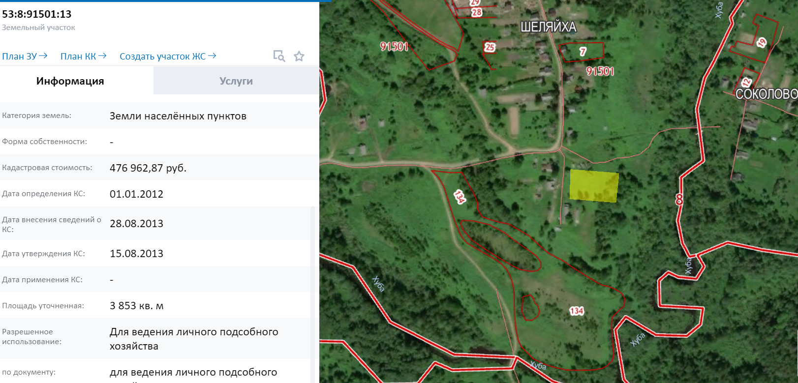
Task: Click the find-on-map magnifier icon
Action: coord(279,56)
